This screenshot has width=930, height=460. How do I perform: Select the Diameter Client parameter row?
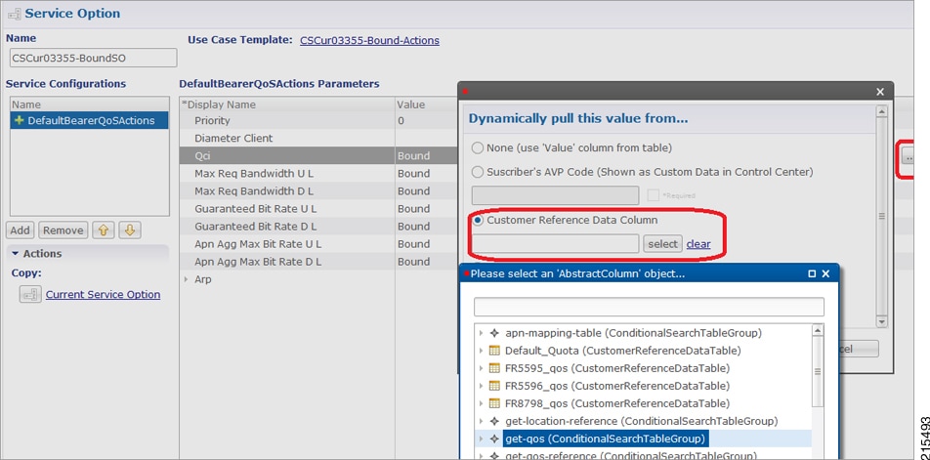click(x=317, y=138)
